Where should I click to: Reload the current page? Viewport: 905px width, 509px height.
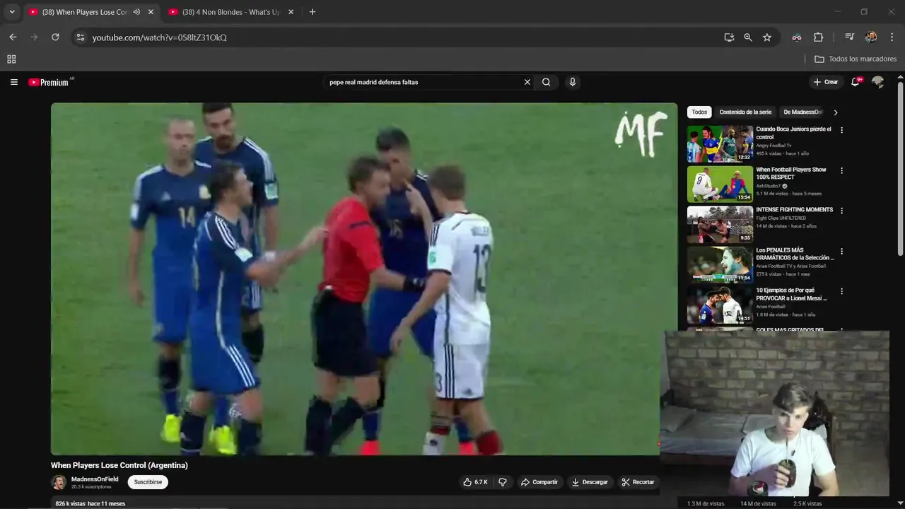pos(55,37)
